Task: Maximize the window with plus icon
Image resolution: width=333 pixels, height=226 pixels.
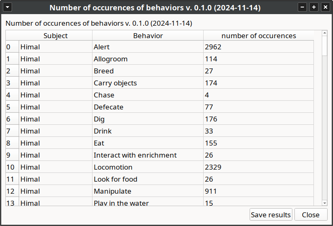Action: (x=314, y=7)
